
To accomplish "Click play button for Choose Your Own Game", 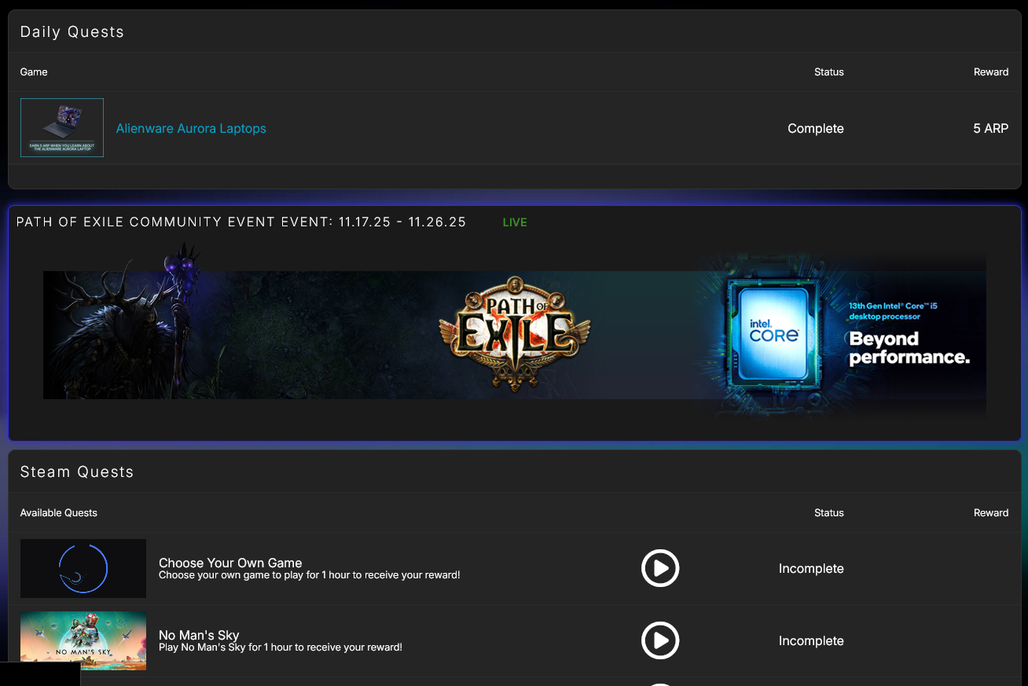I will [x=660, y=568].
